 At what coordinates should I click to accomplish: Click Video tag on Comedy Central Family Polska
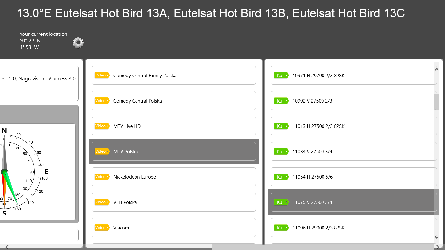pos(102,75)
